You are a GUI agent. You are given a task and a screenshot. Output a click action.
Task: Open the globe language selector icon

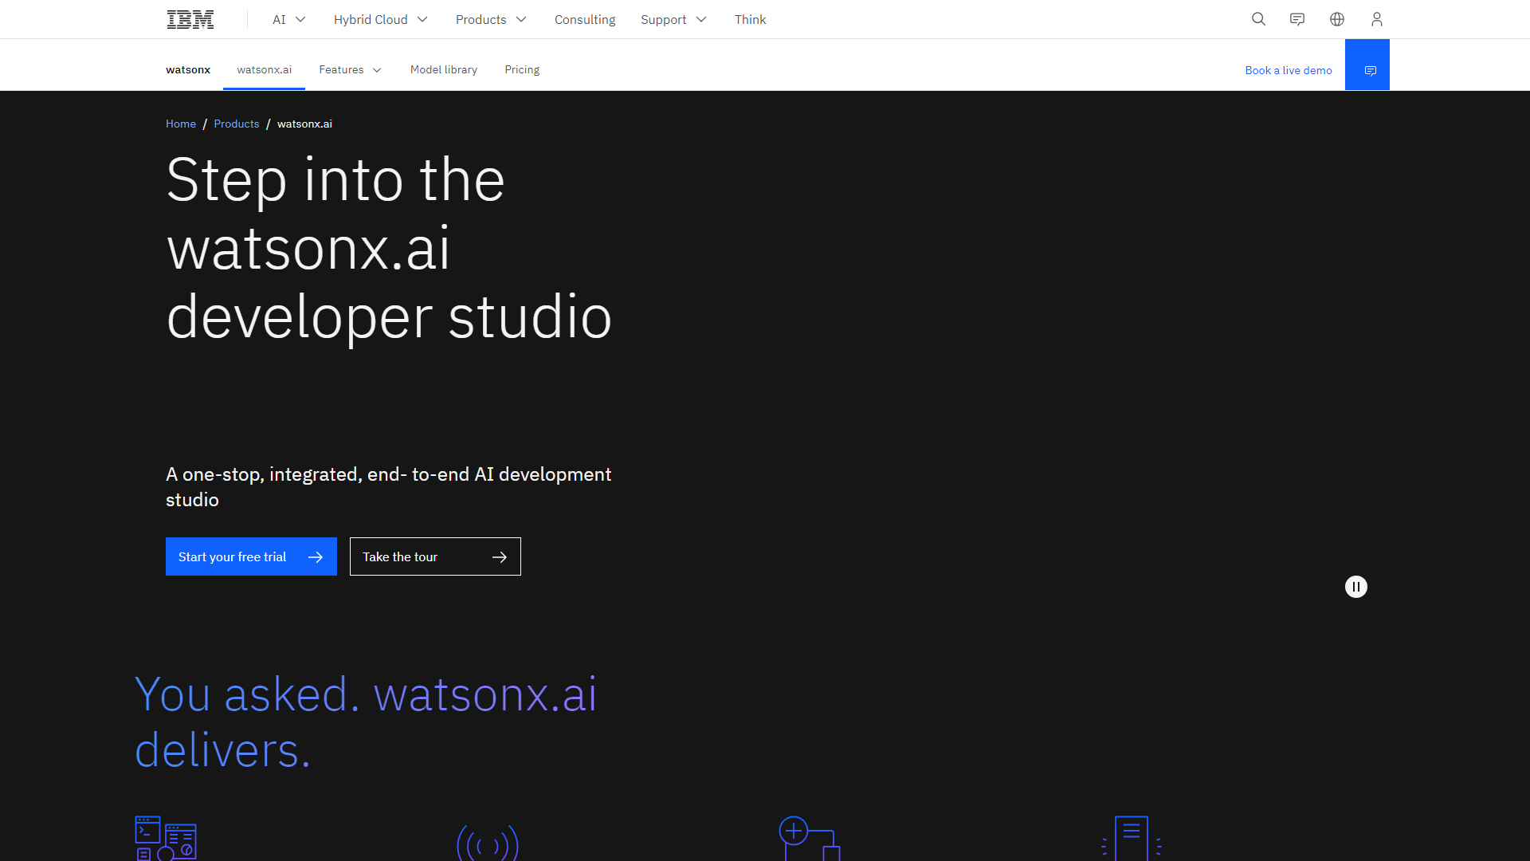(1337, 19)
